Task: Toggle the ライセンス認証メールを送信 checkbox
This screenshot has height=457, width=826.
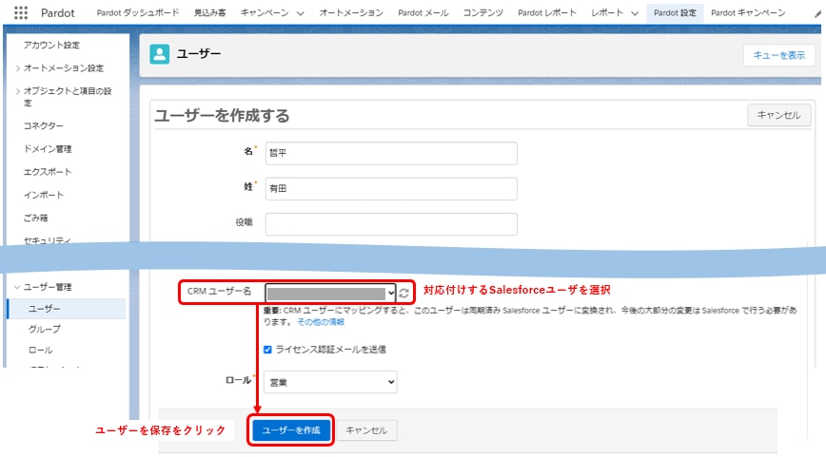Action: tap(267, 350)
